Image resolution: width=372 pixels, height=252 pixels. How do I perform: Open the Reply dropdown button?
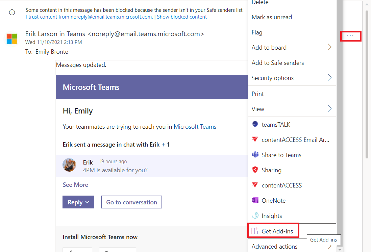[78, 202]
